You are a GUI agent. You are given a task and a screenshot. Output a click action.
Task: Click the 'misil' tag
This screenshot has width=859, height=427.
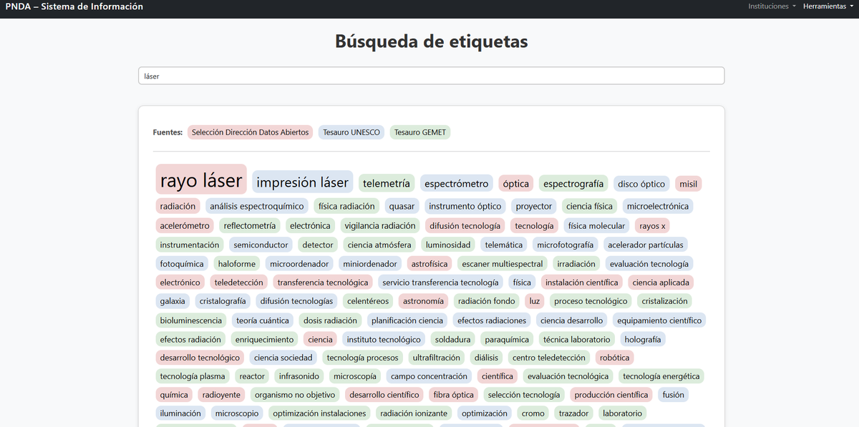tap(689, 184)
